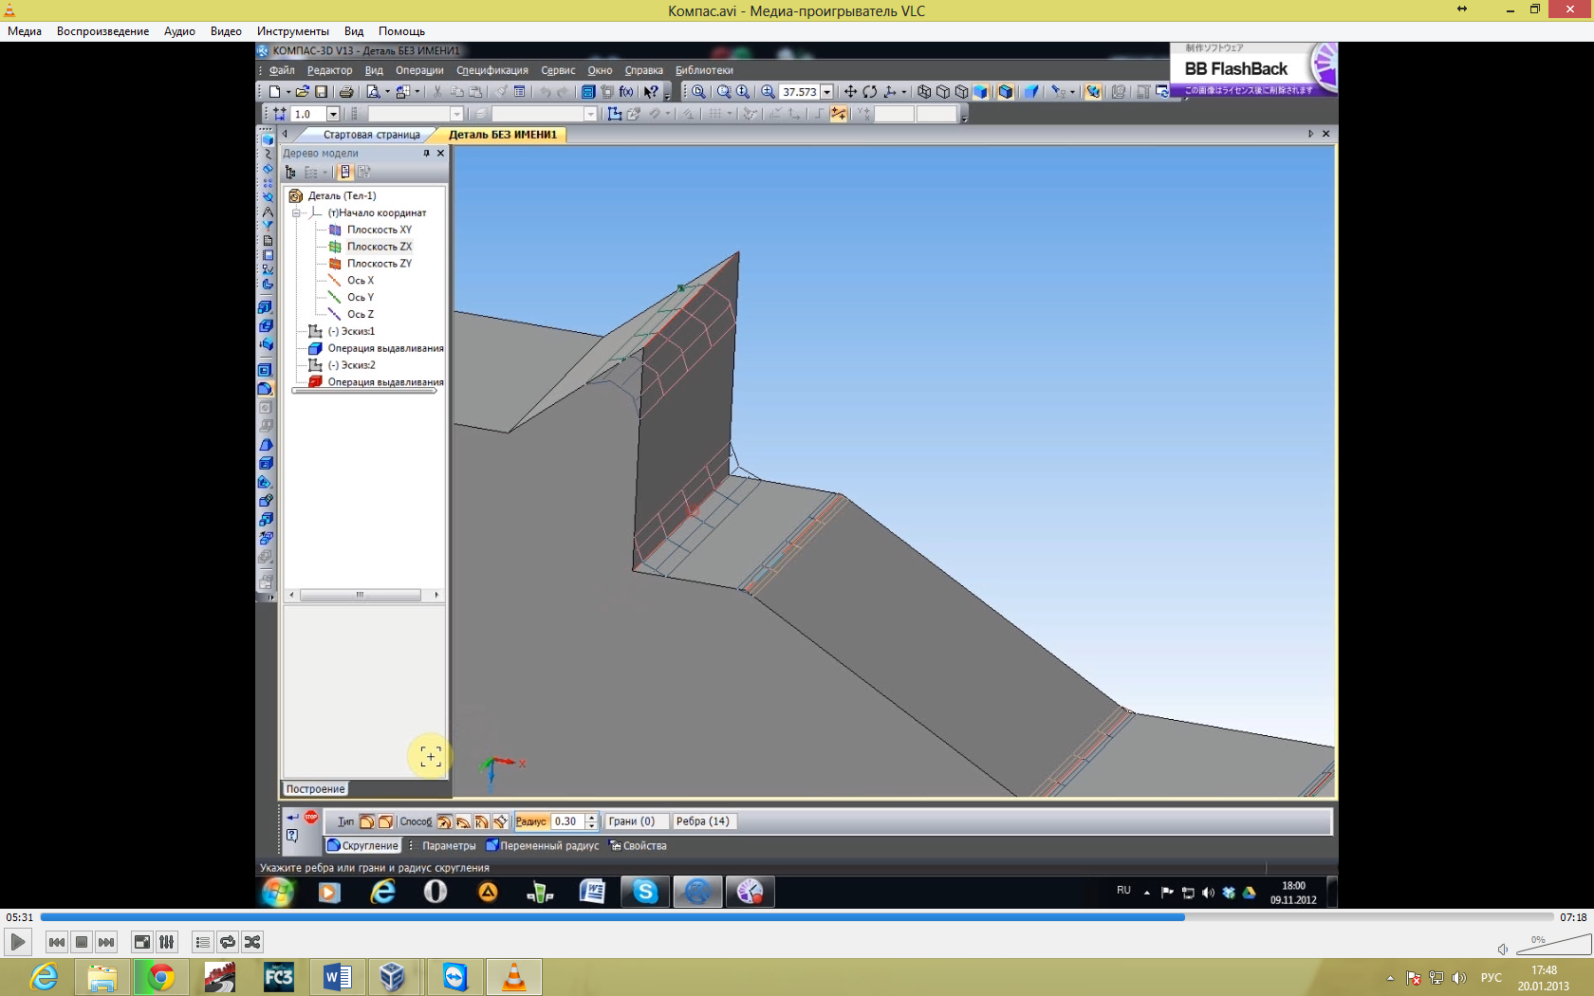Collapse the Начало координат tree node
Viewport: 1594px width, 996px height.
[296, 213]
